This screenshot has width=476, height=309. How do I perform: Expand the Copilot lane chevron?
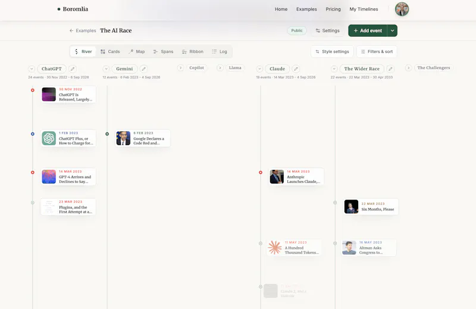pos(181,68)
